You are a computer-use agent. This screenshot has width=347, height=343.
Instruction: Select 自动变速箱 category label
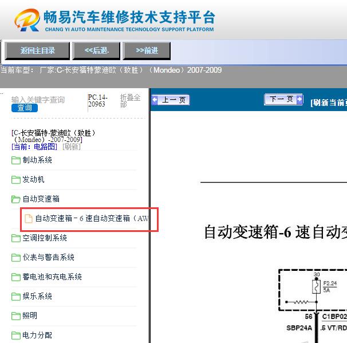(x=41, y=199)
